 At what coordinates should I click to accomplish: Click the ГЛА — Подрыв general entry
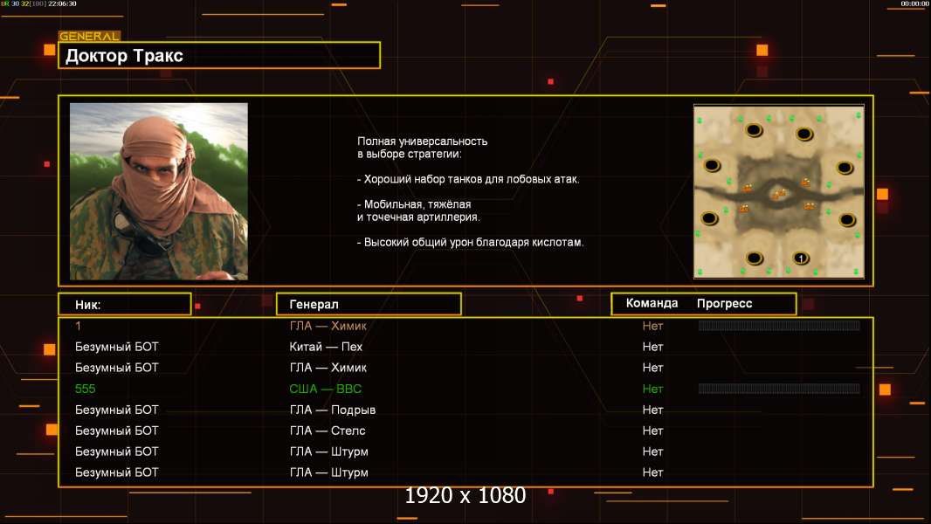pos(332,410)
